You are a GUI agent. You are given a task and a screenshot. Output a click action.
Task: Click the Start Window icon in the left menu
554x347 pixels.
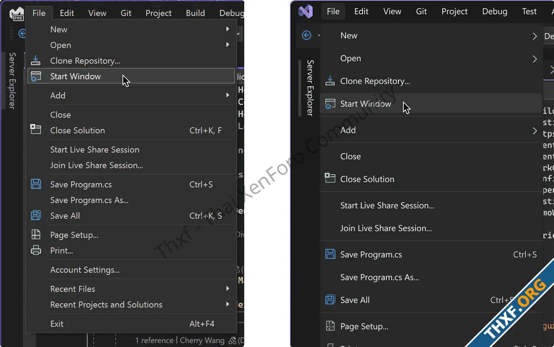click(36, 76)
